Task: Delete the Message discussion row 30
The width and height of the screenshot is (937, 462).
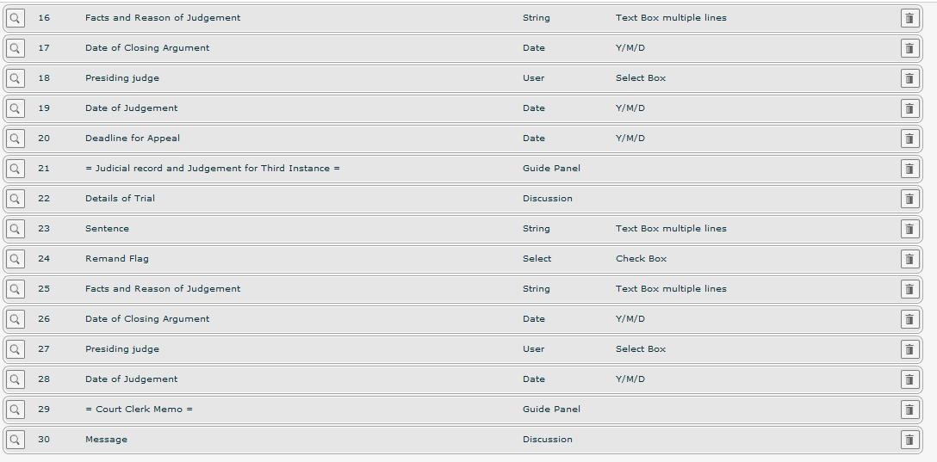Action: [909, 440]
